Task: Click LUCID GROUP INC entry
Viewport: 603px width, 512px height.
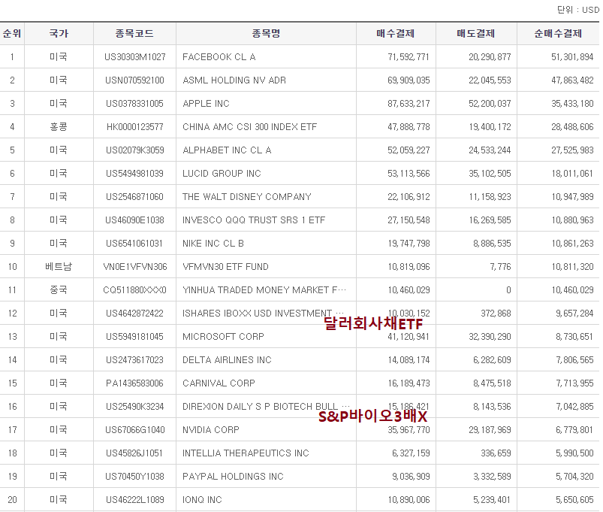Action: 222,173
